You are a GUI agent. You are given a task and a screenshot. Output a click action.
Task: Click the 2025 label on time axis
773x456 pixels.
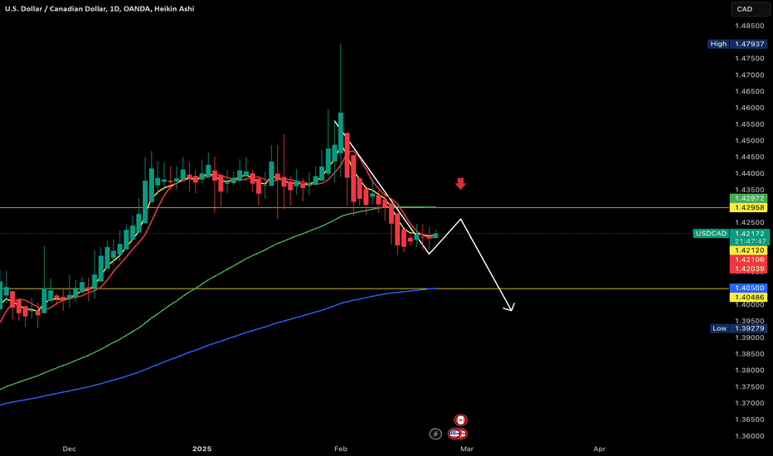(x=202, y=449)
